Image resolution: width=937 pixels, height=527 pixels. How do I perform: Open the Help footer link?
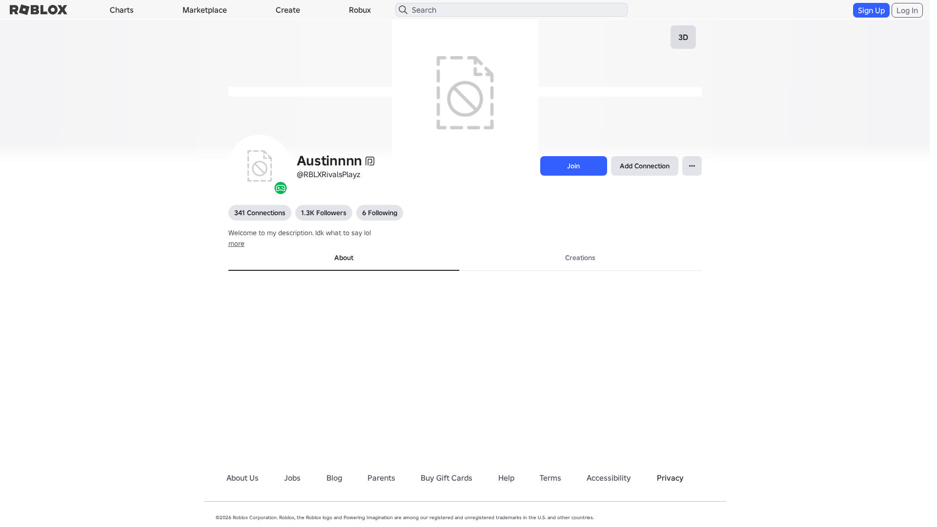point(506,478)
